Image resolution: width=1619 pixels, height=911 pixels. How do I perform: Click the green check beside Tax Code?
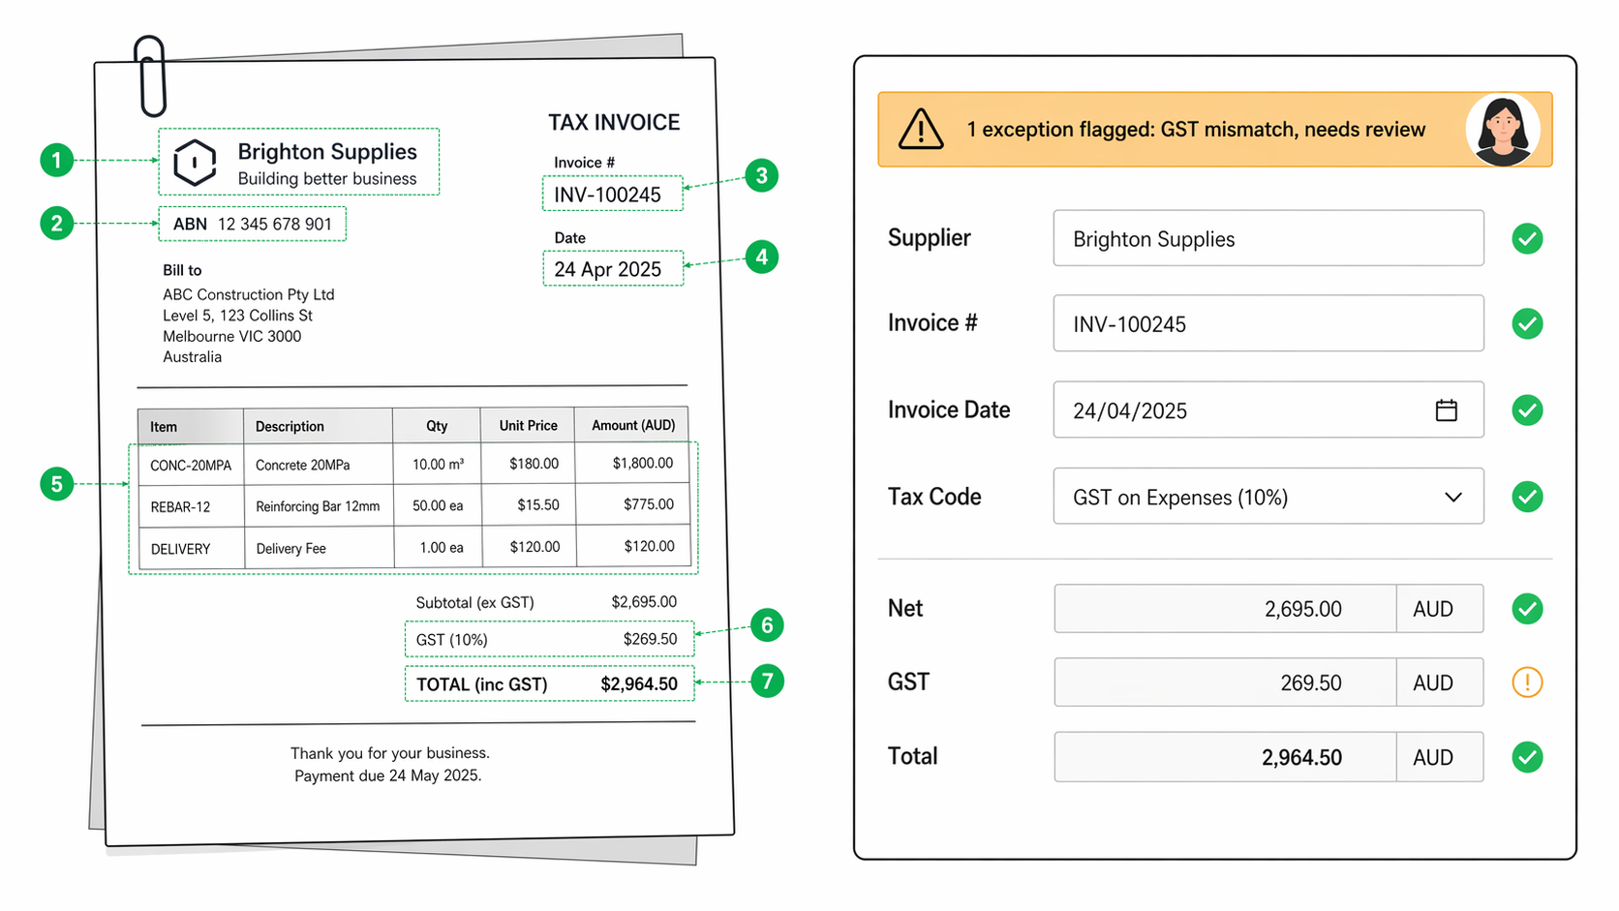click(1527, 497)
